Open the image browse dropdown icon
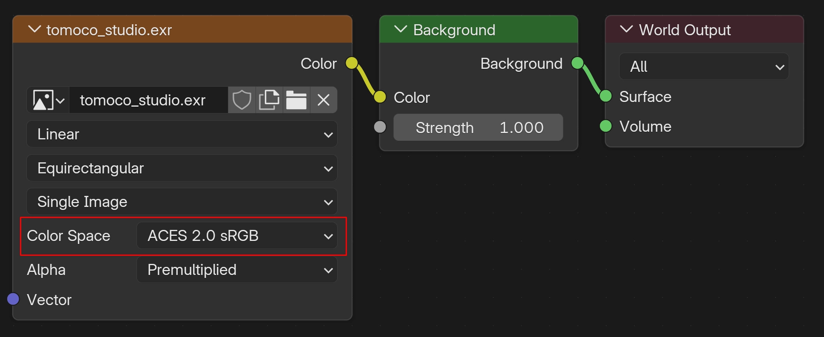Image resolution: width=824 pixels, height=337 pixels. point(48,100)
